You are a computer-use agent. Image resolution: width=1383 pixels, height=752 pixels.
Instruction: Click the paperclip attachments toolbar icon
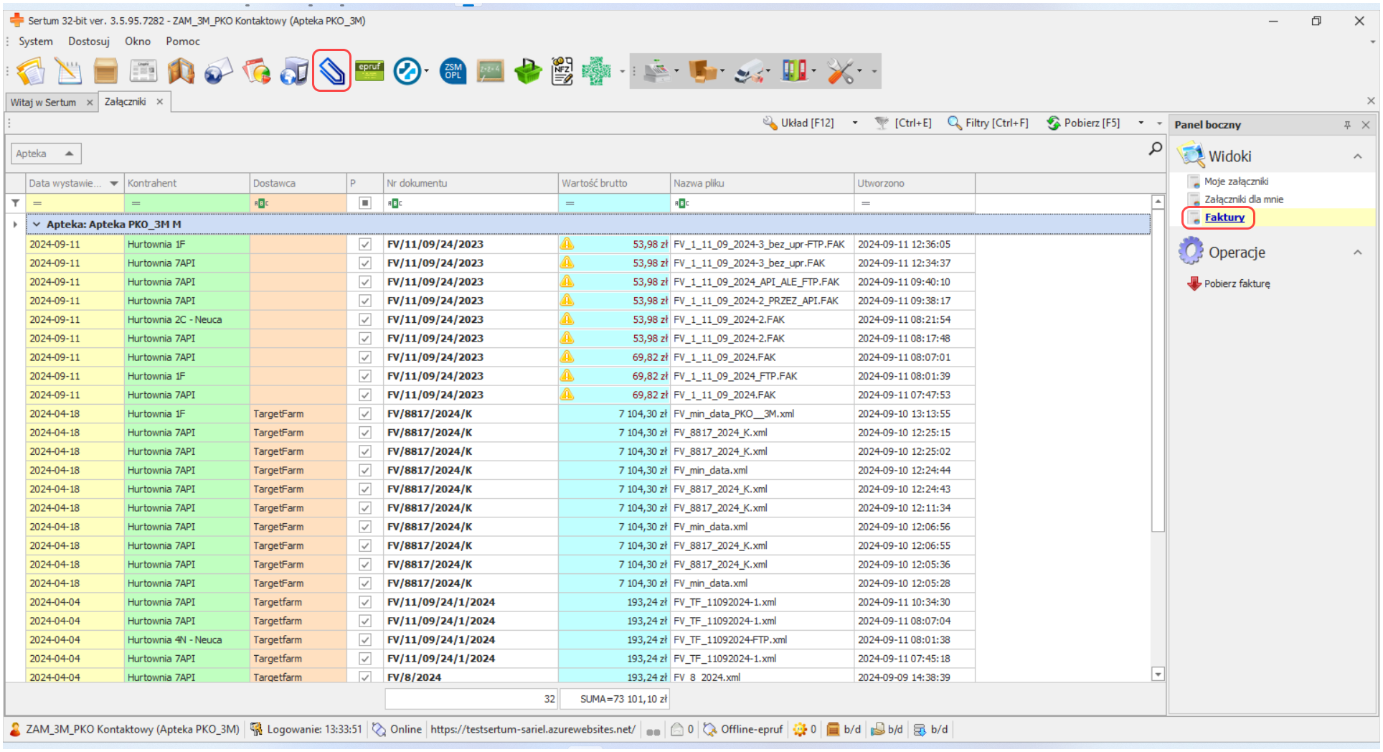[331, 71]
